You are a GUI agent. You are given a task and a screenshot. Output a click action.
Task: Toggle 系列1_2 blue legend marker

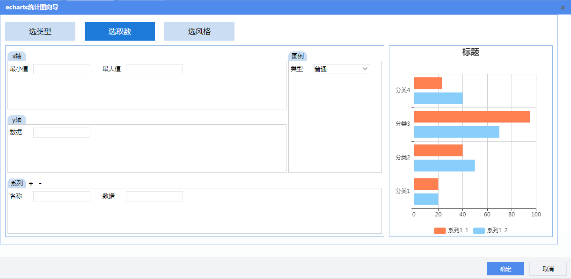click(479, 231)
